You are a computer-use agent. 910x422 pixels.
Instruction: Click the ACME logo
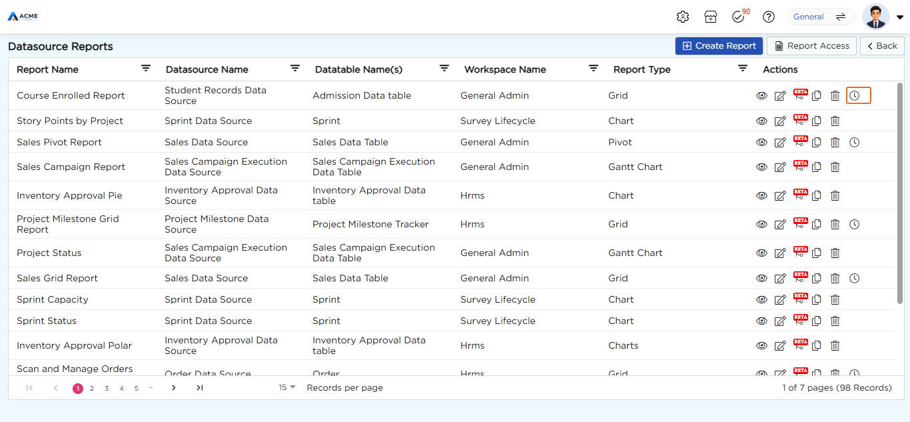[x=23, y=16]
